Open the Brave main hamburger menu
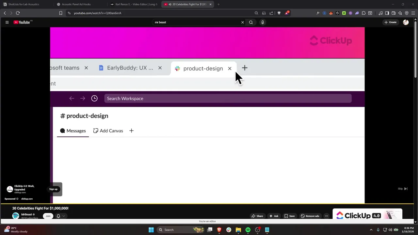Screen dimensions: 418x235 [x=413, y=13]
